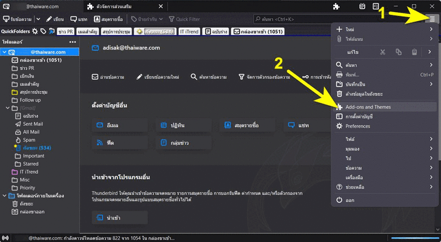Collapse the [Gmail] folder group
Screen dimensions: 441x242
(x=8, y=108)
